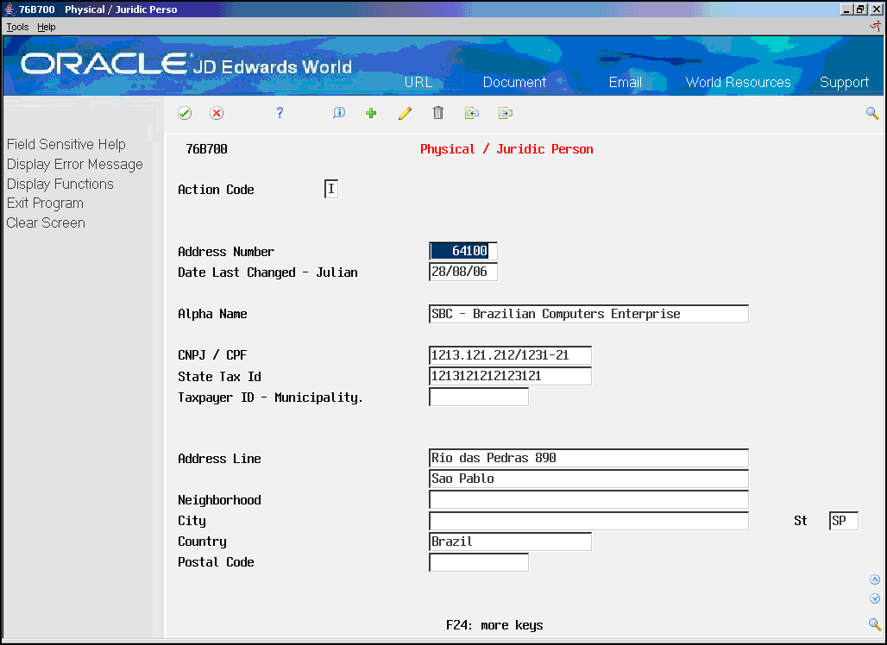Open the Support header link
Image resolution: width=887 pixels, height=645 pixels.
coord(844,83)
